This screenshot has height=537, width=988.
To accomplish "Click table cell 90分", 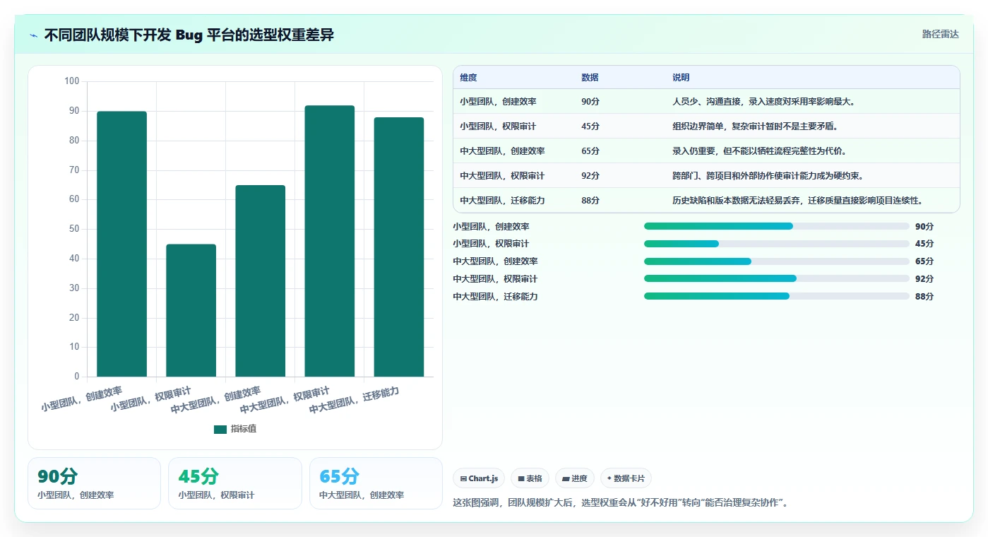I will tap(590, 102).
